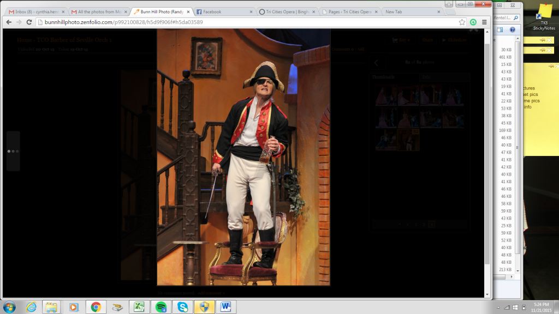The height and width of the screenshot is (314, 559).
Task: Click the page scrollbar down arrow
Action: click(487, 294)
